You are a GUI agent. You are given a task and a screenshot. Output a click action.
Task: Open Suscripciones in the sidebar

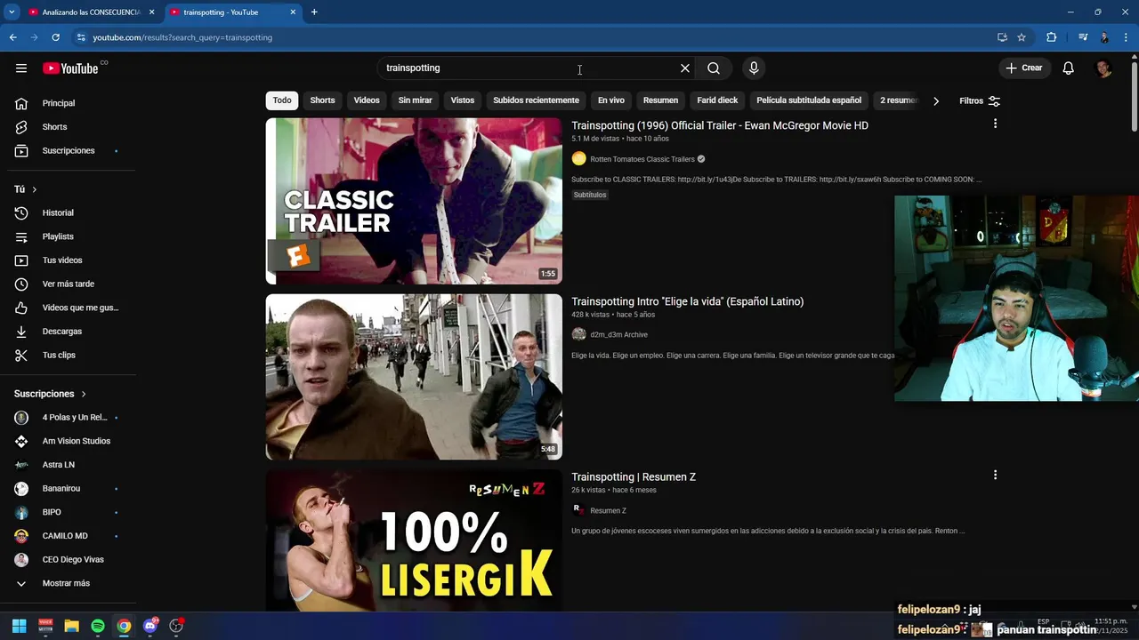[68, 151]
